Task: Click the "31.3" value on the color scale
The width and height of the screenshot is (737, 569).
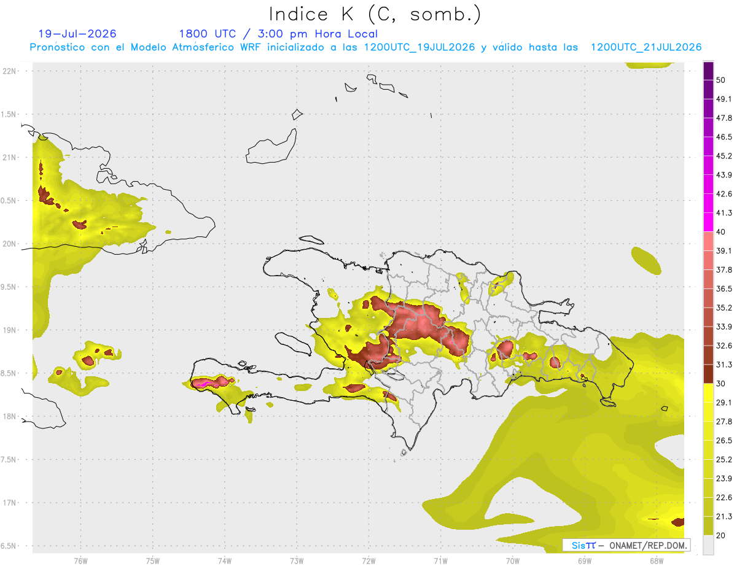Action: [723, 365]
